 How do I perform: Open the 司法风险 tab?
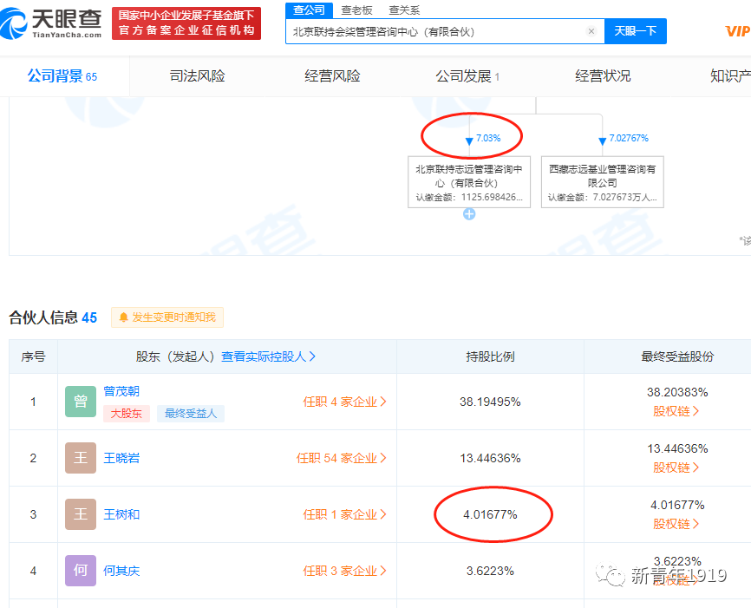(198, 76)
